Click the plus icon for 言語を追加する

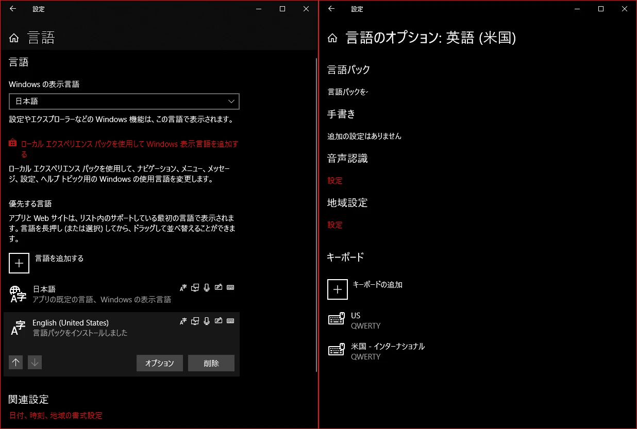(19, 263)
